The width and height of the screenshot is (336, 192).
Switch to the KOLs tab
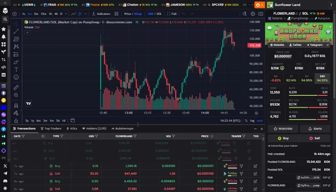[x=72, y=129]
